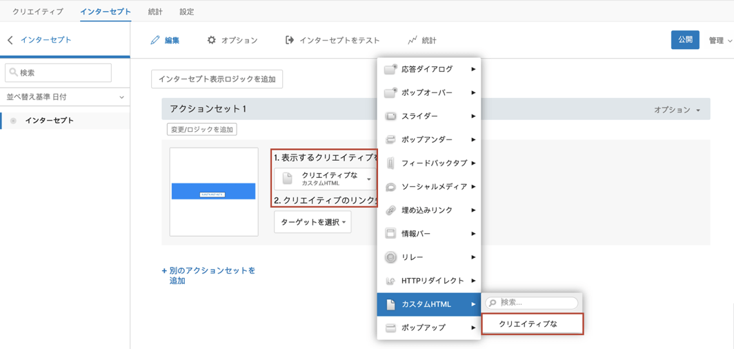This screenshot has height=349, width=734.
Task: Choose HTTPリダイレクト menu entry
Action: pyautogui.click(x=429, y=281)
